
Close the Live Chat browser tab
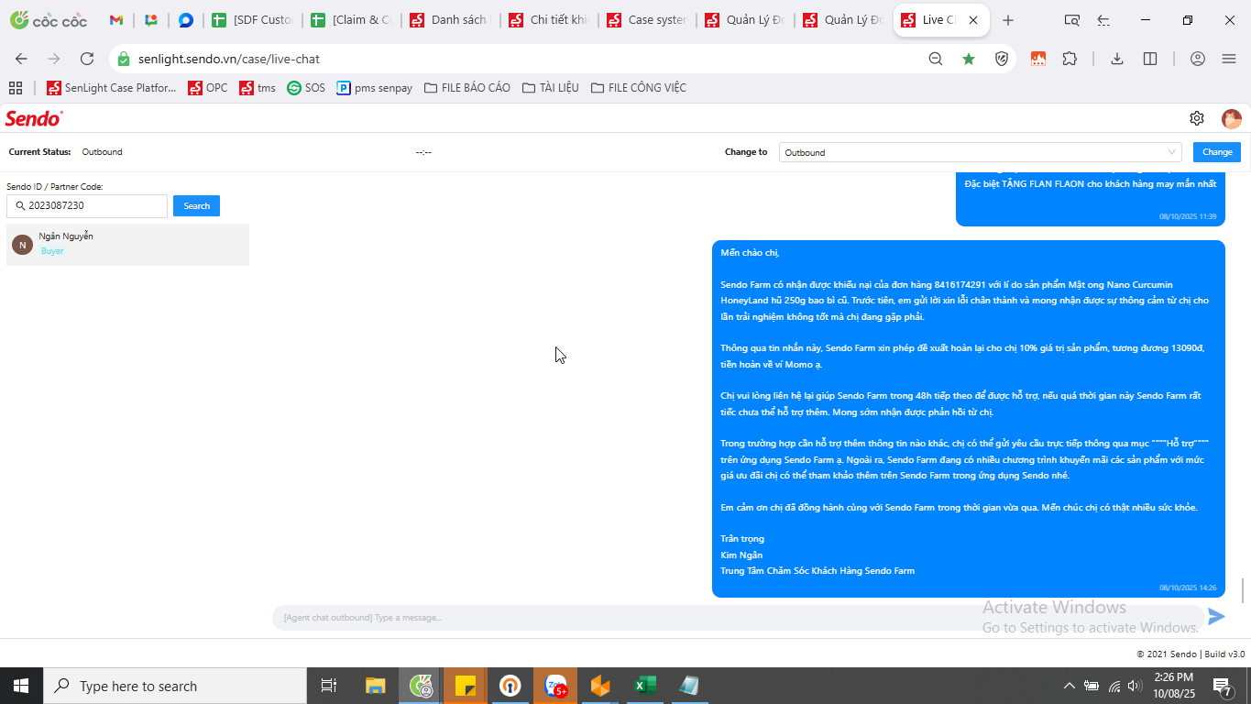[x=972, y=20]
